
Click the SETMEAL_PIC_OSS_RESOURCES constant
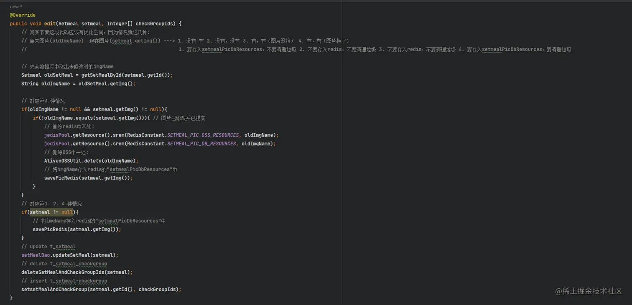[x=204, y=135]
